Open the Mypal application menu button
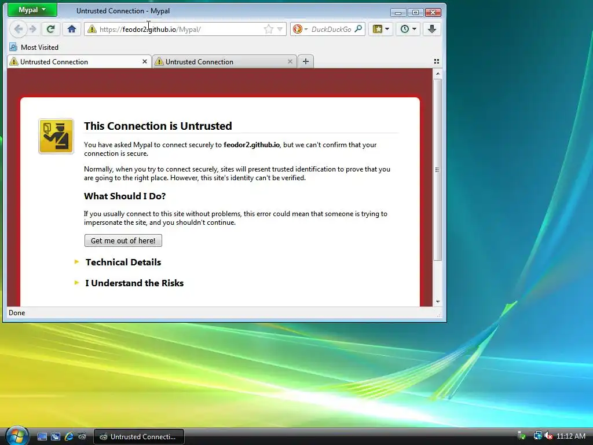 click(32, 10)
